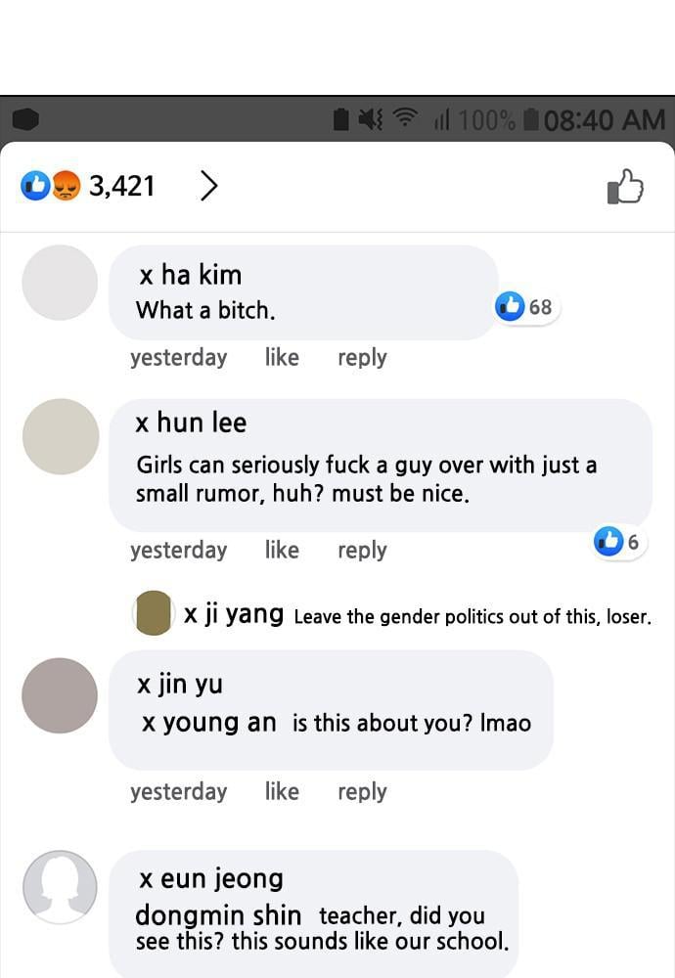Open x ha kim's profile picture
Image resolution: width=675 pixels, height=978 pixels.
point(60,283)
